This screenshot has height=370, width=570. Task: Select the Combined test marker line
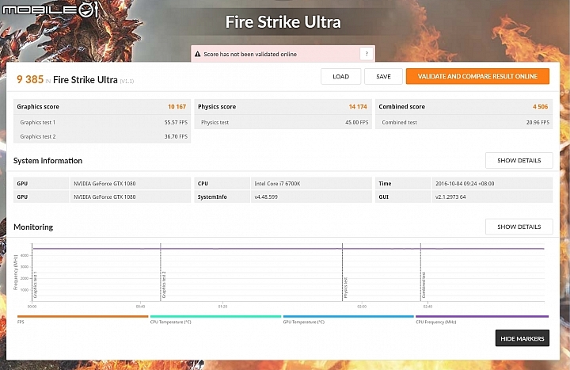tap(420, 272)
